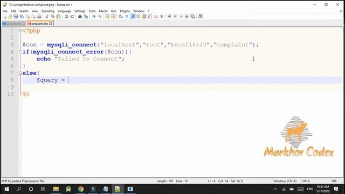This screenshot has width=345, height=194.
Task: Open the Language menu
Action: tap(64, 11)
